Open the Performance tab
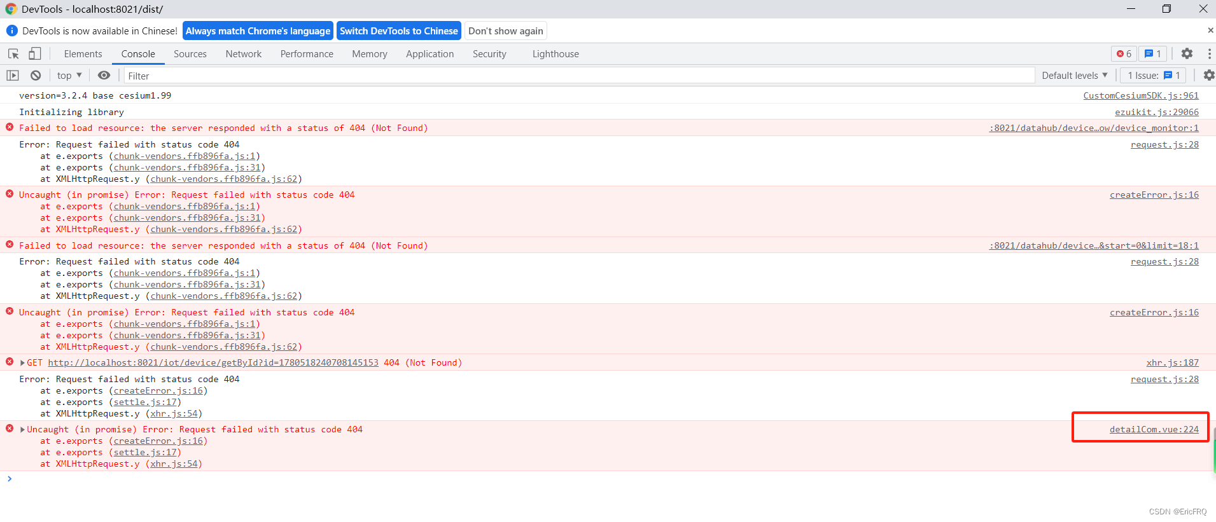1216x522 pixels. coord(307,54)
